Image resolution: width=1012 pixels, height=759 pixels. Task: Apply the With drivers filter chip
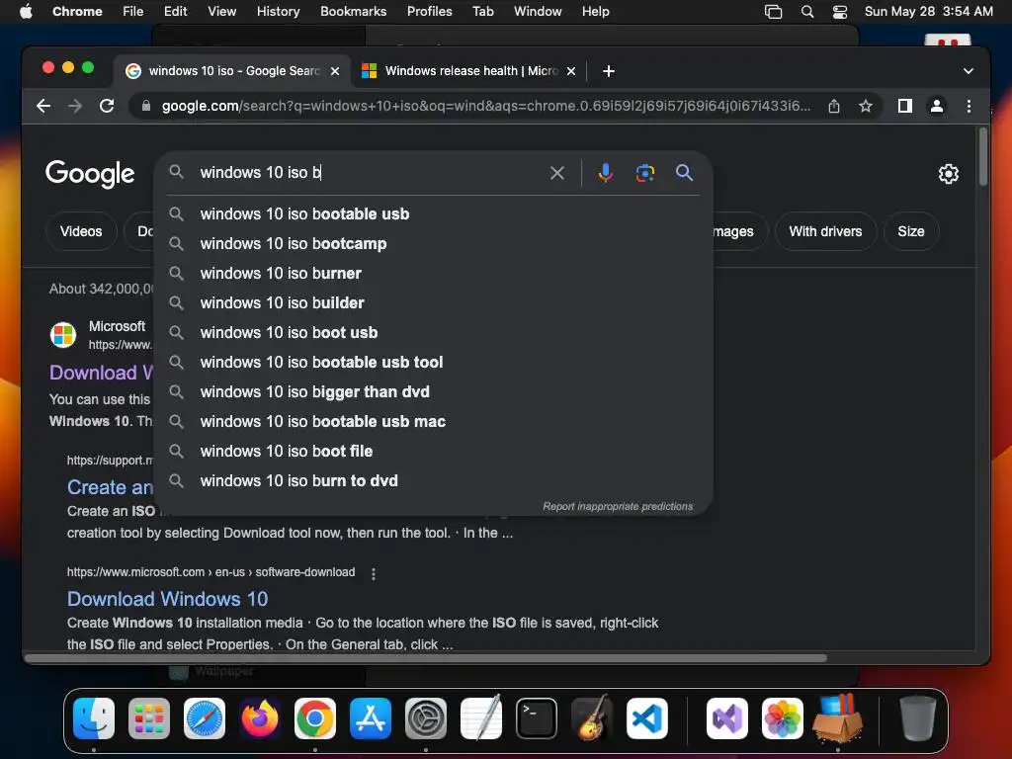point(825,231)
